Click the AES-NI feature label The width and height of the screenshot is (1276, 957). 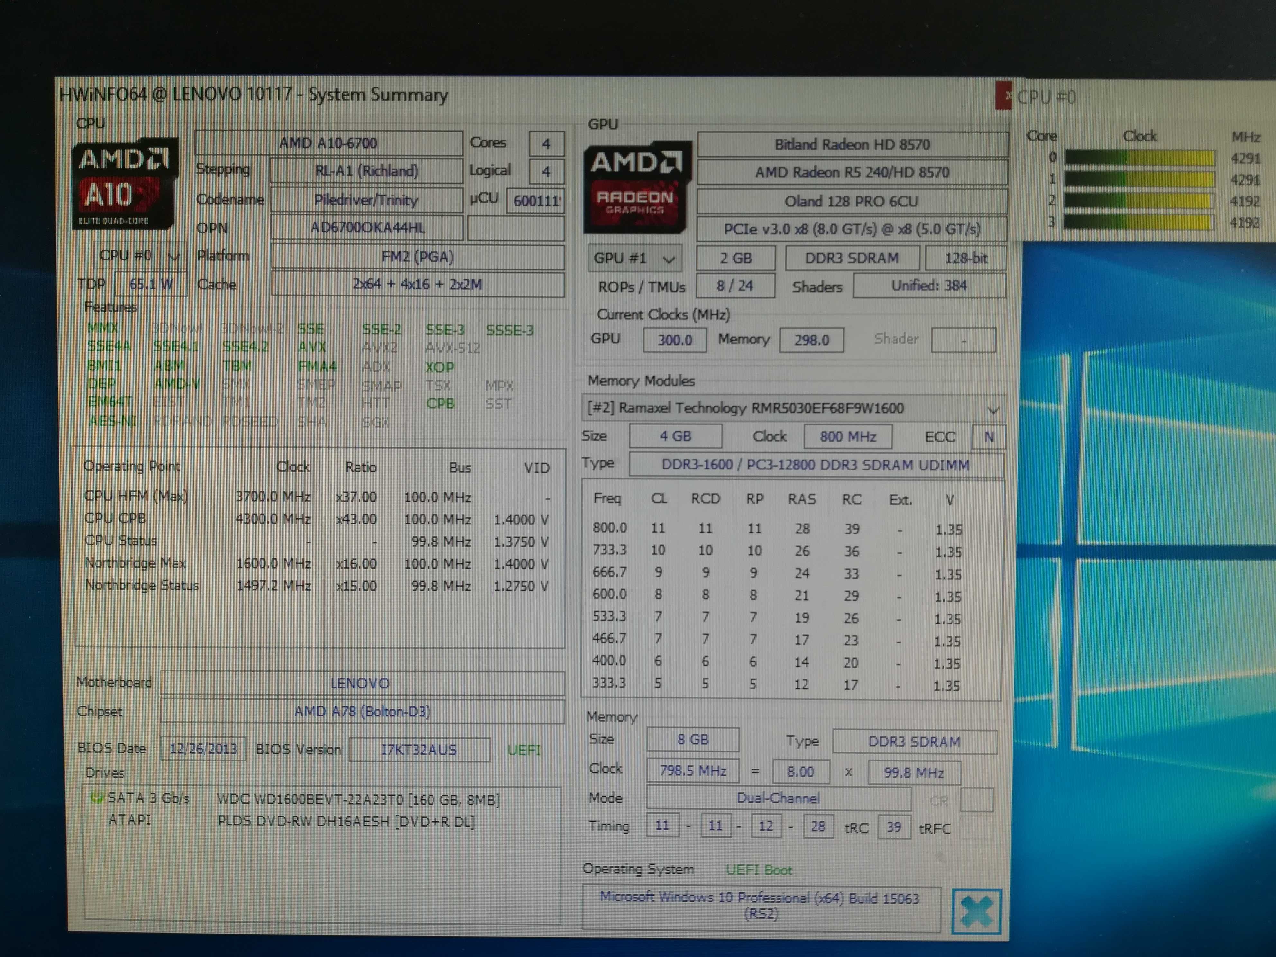113,421
